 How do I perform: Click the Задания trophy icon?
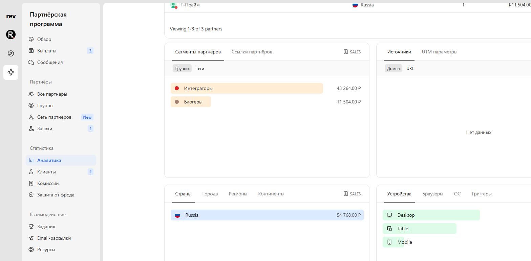coord(31,227)
